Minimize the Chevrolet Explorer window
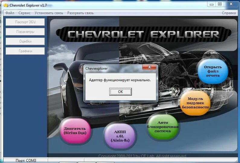The height and width of the screenshot is (163, 240). [212, 4]
